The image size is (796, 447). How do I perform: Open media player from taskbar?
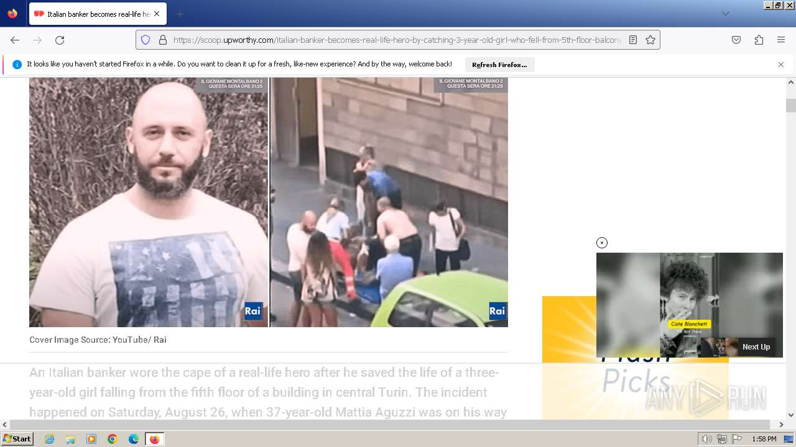pyautogui.click(x=91, y=439)
